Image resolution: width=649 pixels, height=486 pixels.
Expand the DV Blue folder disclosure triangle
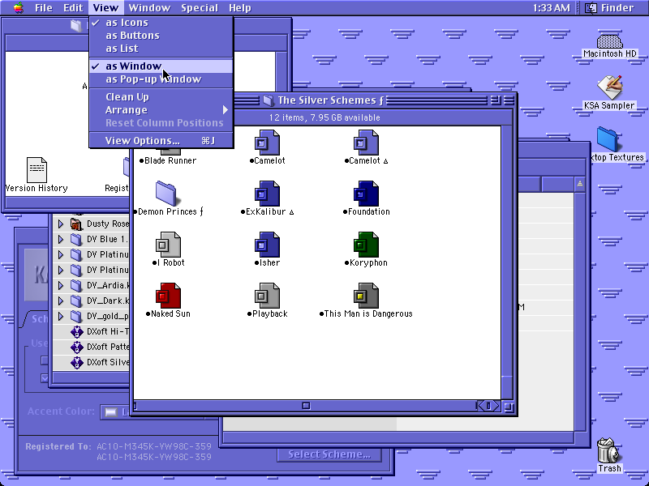point(60,239)
